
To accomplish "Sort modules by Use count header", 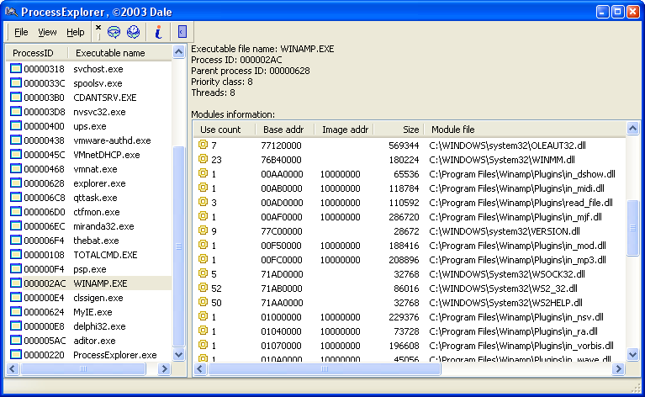I will pos(225,130).
